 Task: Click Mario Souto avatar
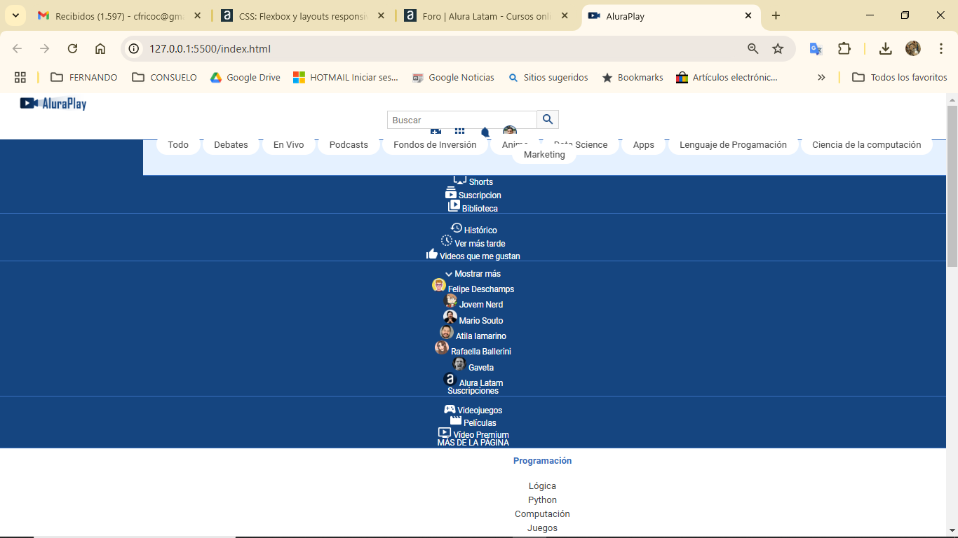[450, 317]
